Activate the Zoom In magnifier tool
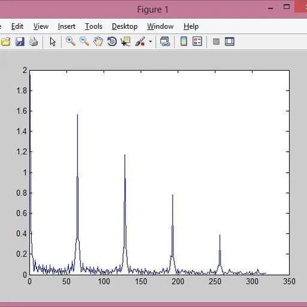 [x=71, y=41]
